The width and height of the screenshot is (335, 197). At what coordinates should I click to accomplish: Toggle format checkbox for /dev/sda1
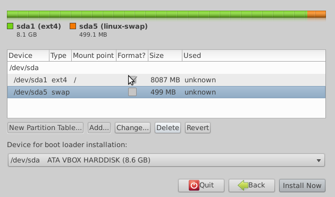[x=132, y=80]
